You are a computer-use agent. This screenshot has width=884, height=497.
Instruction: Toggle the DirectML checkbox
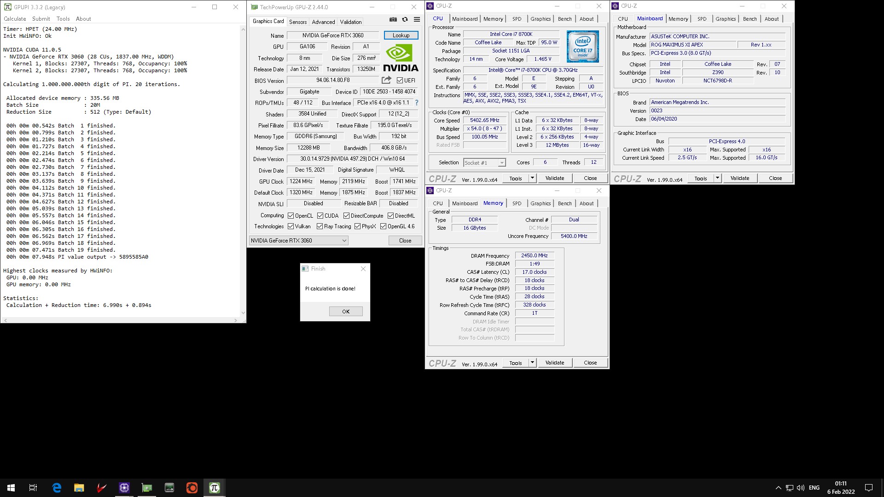[x=390, y=216]
